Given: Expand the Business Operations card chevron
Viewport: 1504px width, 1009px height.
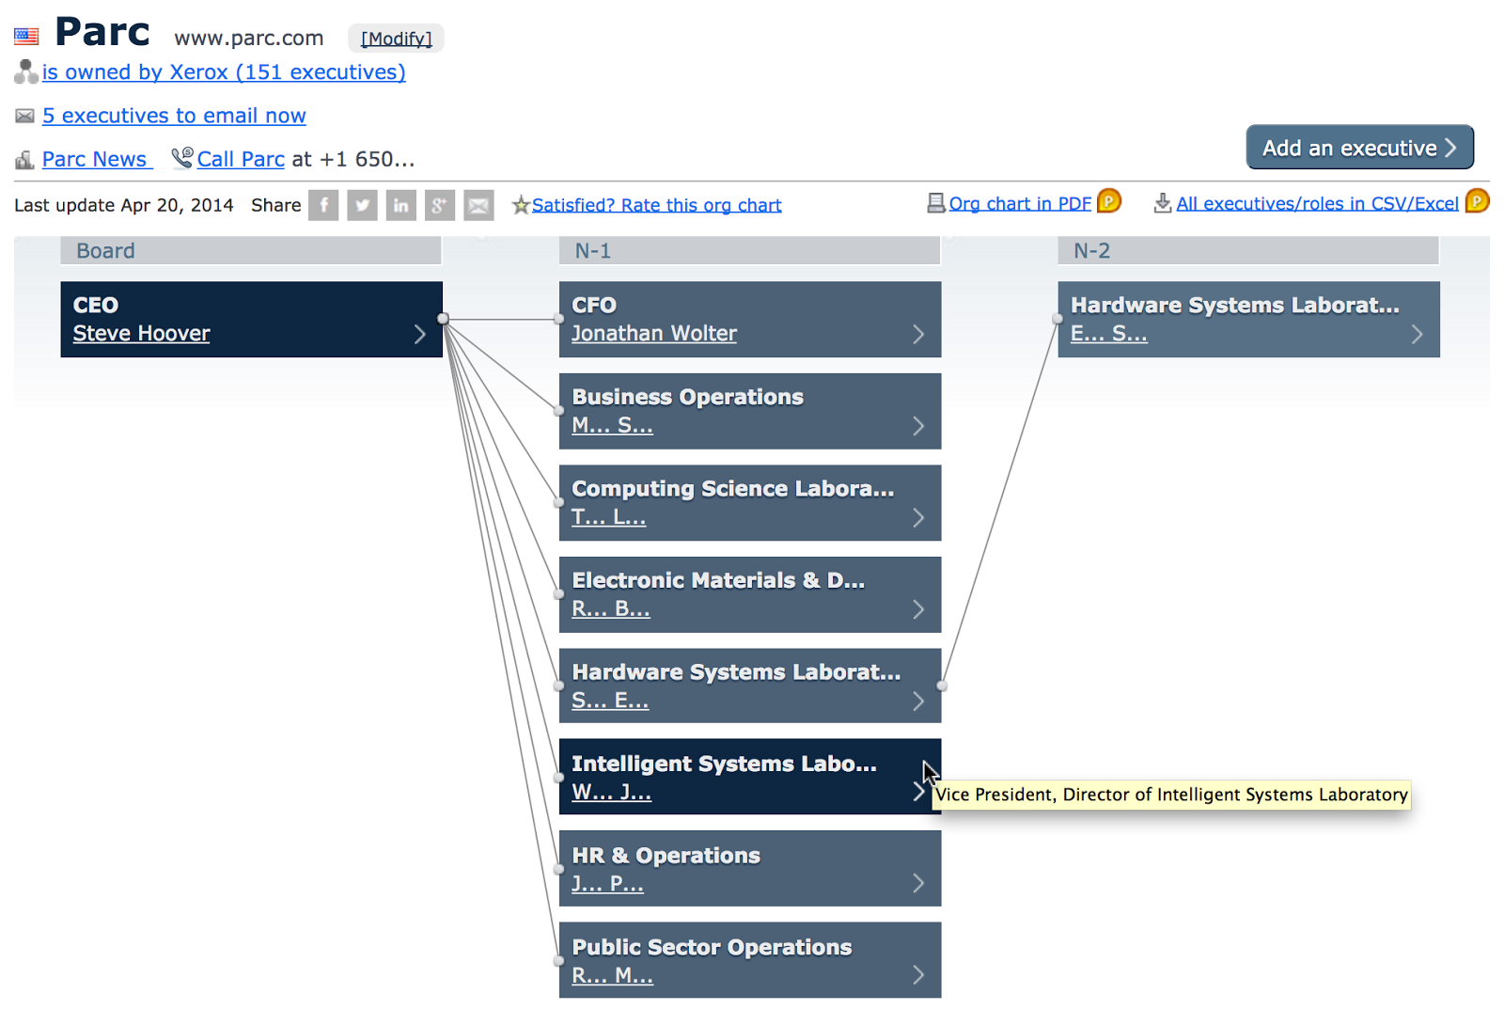Looking at the screenshot, I should 918,426.
